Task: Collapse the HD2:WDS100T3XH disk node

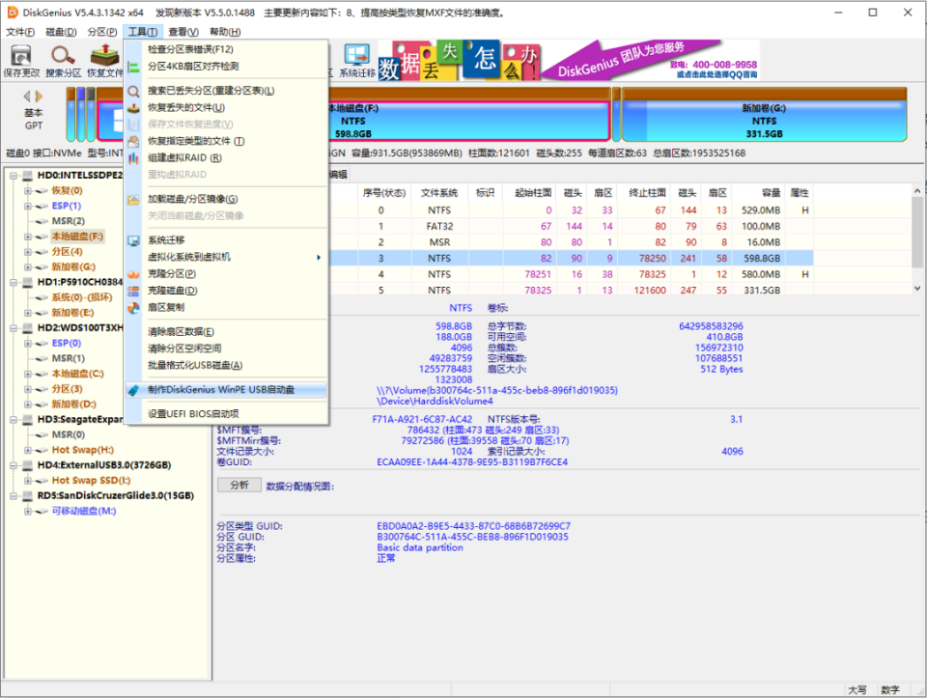Action: coord(13,328)
